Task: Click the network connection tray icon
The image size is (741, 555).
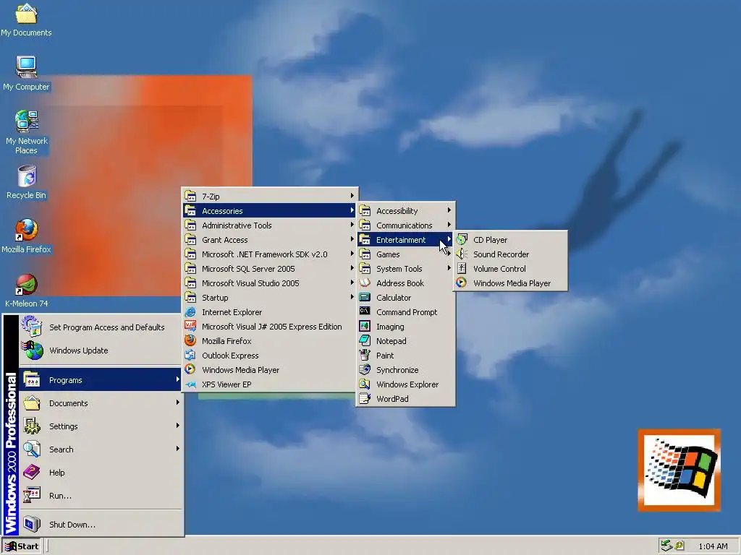Action: [666, 546]
